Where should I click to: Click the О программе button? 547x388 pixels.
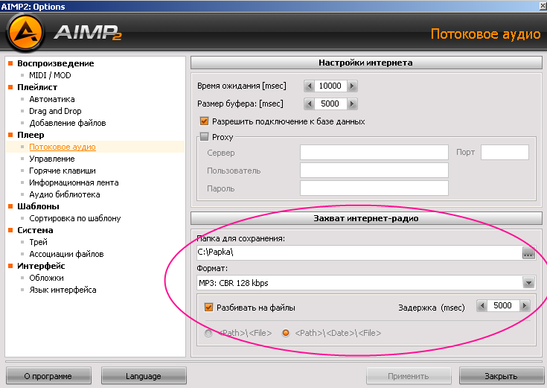48,376
